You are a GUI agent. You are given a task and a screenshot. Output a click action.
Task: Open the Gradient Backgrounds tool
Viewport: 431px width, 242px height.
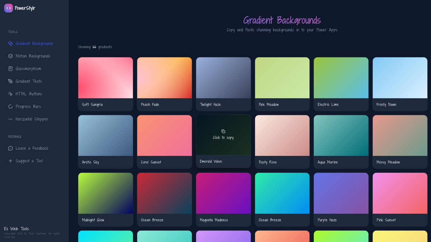coord(34,43)
